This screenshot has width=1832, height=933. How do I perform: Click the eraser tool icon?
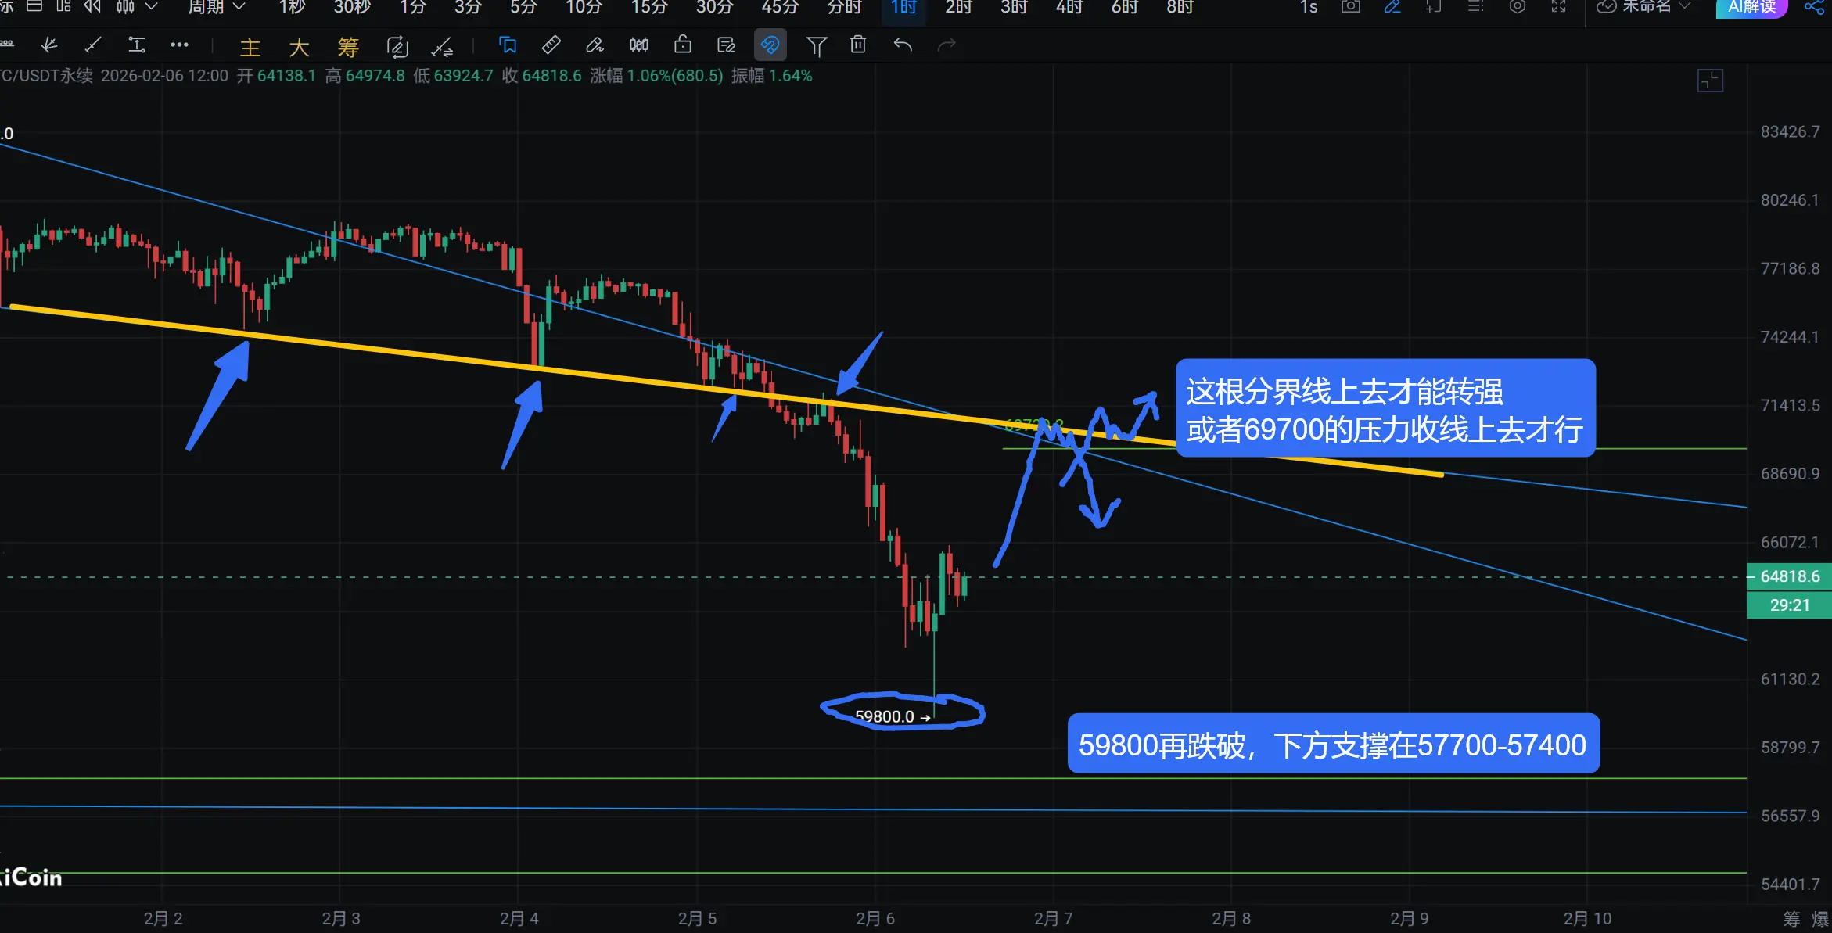pyautogui.click(x=595, y=45)
